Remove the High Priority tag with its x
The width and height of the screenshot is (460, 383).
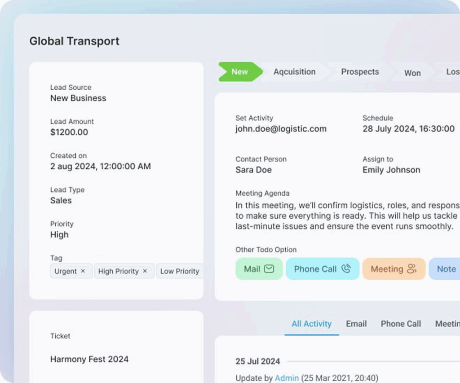[145, 271]
